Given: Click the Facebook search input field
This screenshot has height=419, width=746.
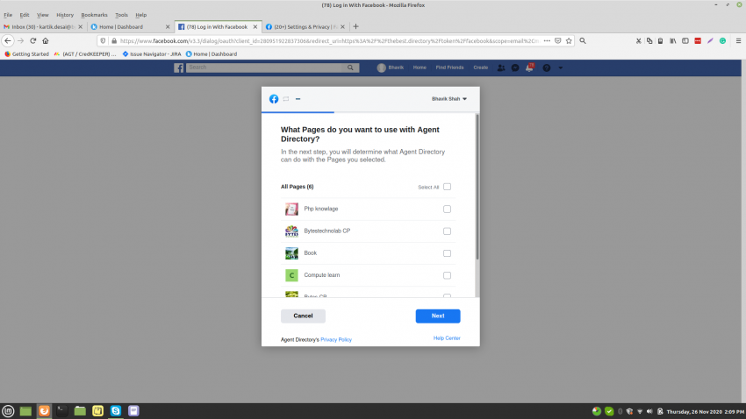Looking at the screenshot, I should [272, 67].
